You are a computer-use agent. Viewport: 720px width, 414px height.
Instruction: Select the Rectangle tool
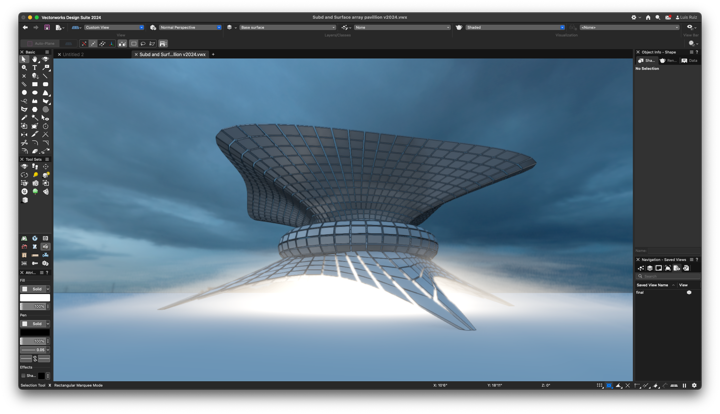(x=35, y=84)
